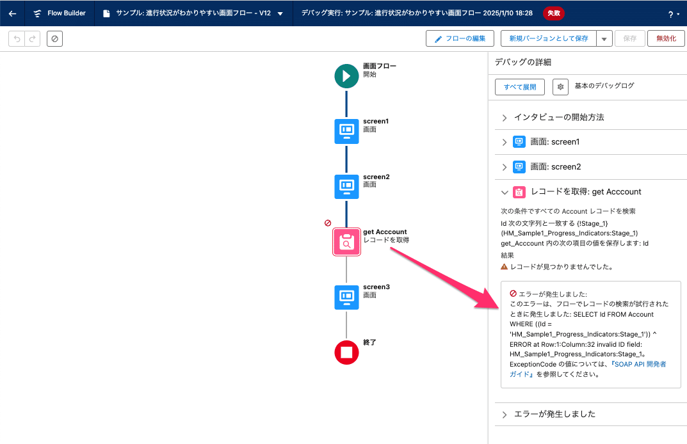This screenshot has height=444, width=687.
Task: Click the デバッグ実行 header title text
Action: coord(417,13)
